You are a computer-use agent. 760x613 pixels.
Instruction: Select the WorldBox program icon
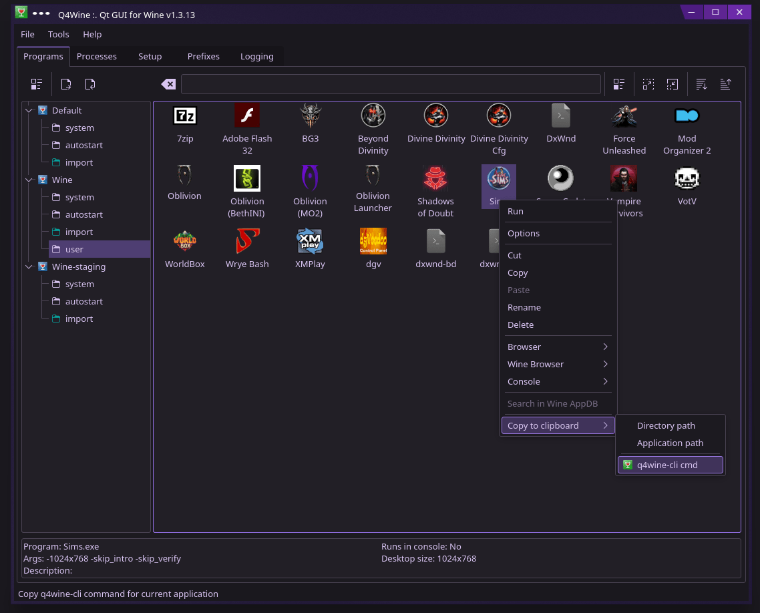click(185, 241)
